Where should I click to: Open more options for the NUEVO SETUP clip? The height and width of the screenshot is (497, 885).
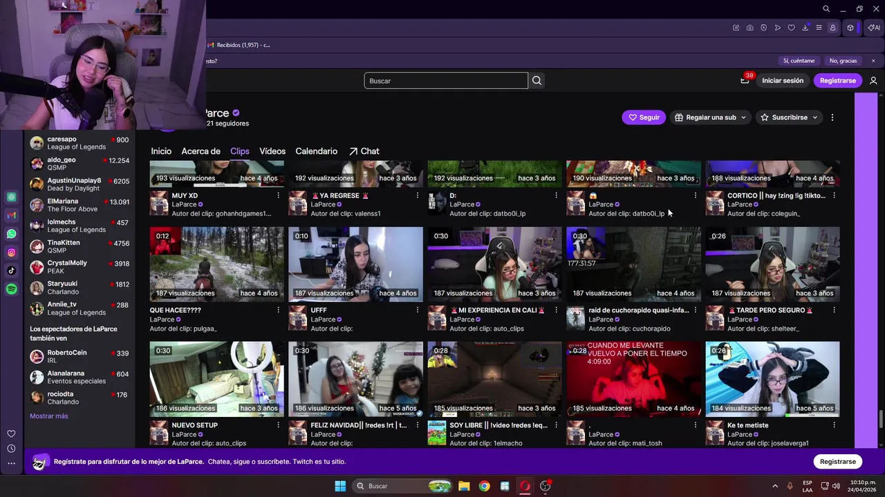pyautogui.click(x=278, y=425)
